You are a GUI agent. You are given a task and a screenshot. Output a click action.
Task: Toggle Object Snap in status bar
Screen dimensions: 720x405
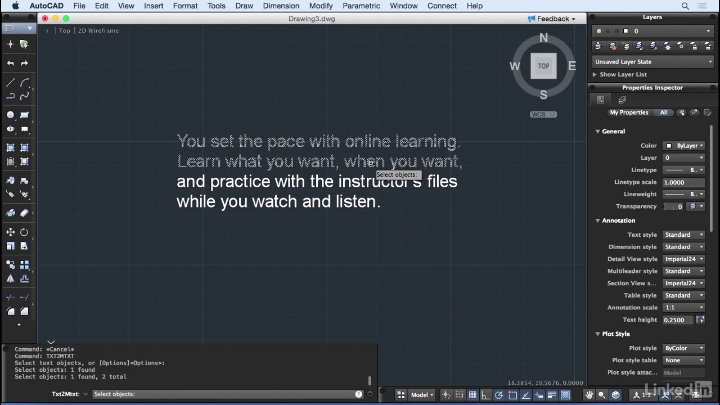click(x=513, y=395)
